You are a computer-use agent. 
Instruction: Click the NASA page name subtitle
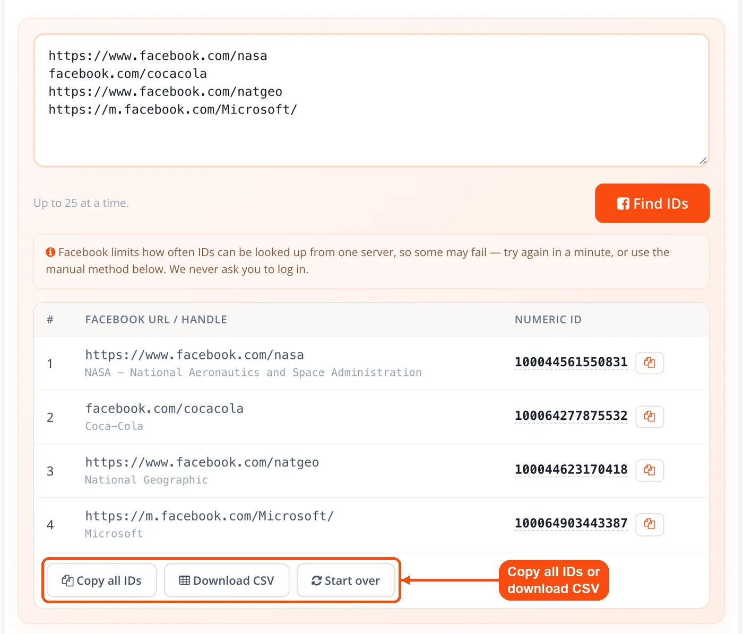(x=253, y=373)
